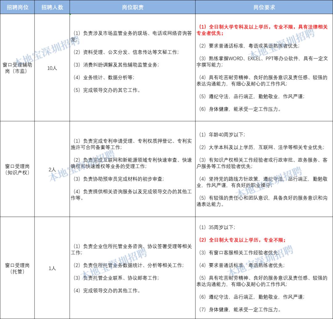
Task: Click the 2人 headcount cell
Action: [x=52, y=170]
